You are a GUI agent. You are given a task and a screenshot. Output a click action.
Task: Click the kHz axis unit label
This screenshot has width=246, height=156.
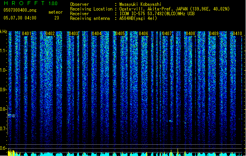[4, 32]
